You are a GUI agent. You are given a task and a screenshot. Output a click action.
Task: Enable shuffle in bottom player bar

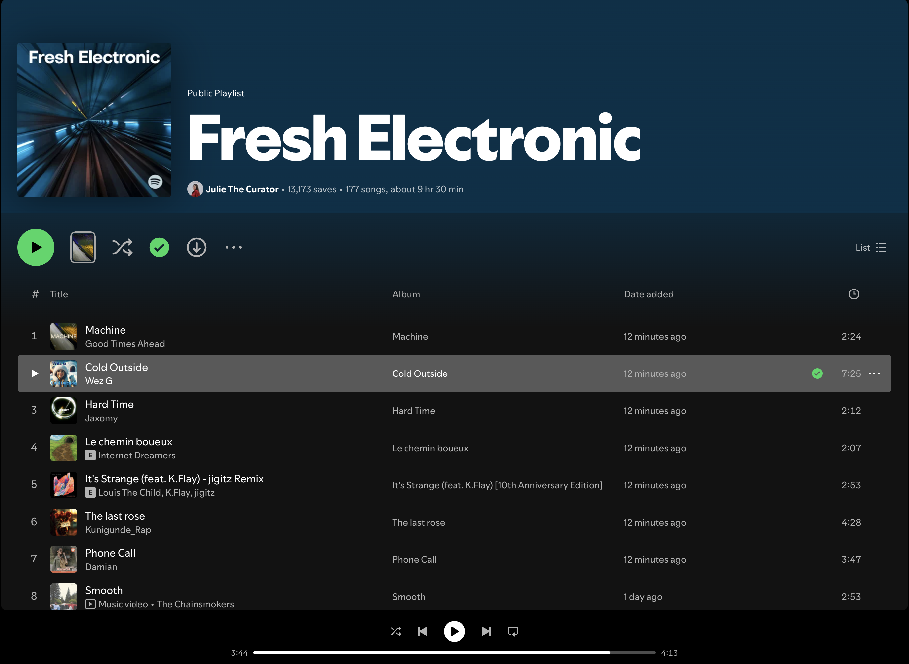coord(395,631)
